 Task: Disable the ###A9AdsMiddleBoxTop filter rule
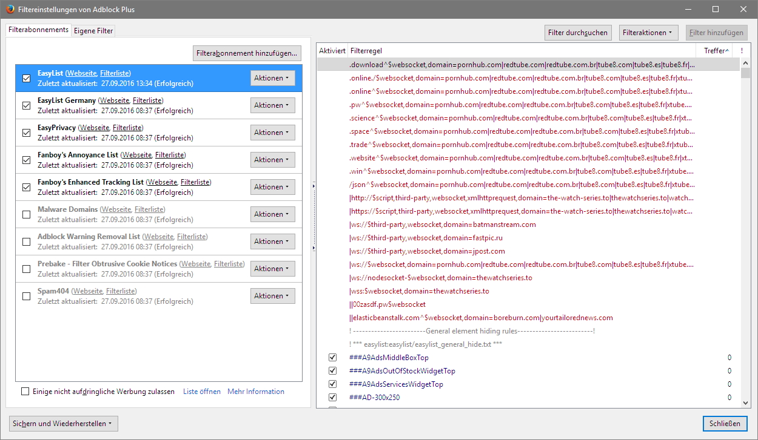coord(332,358)
